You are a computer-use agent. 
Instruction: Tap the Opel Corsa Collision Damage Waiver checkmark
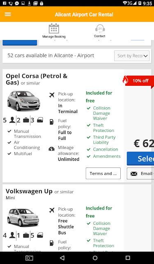pyautogui.click(x=89, y=108)
